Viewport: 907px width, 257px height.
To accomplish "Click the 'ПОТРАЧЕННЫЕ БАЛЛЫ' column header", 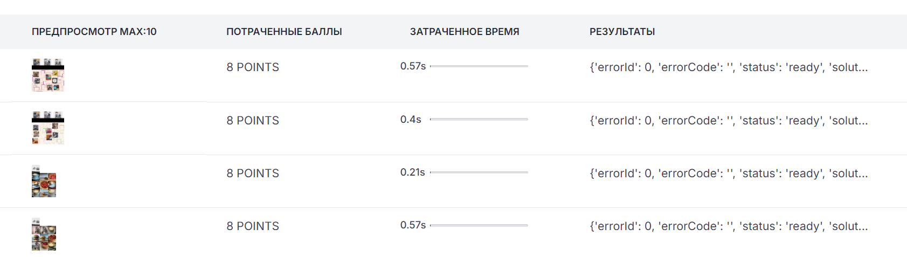I will coord(284,32).
